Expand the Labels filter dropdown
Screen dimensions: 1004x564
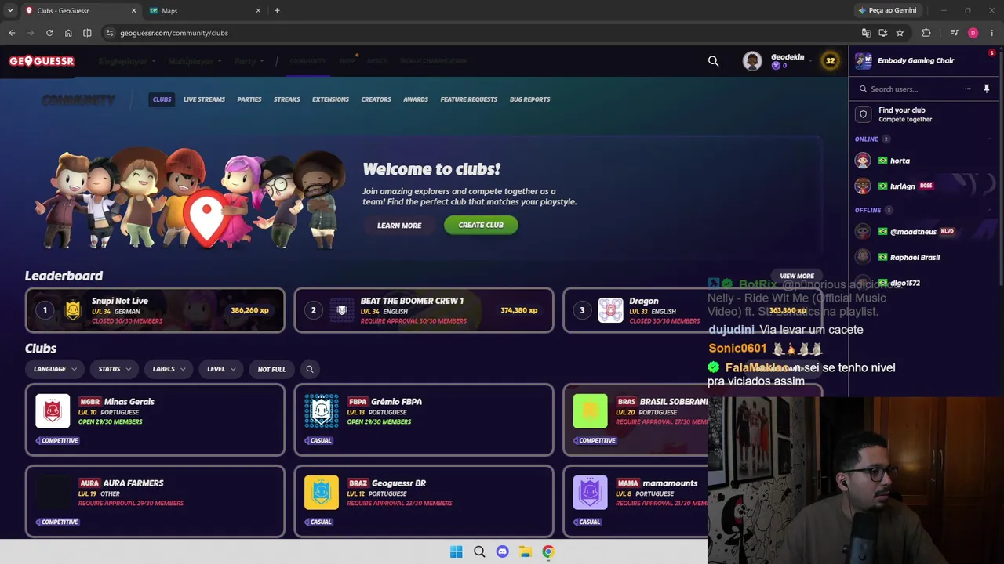[x=169, y=369]
